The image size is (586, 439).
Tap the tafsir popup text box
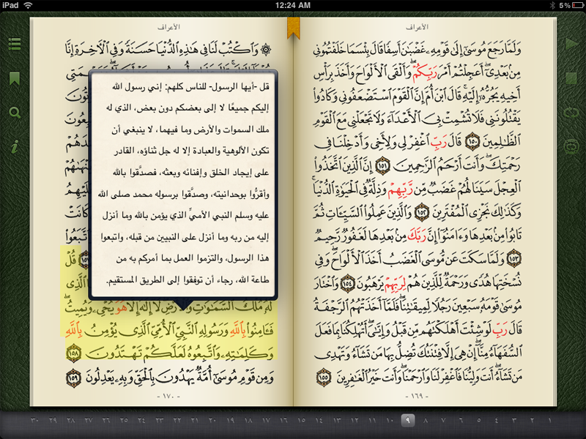(183, 184)
